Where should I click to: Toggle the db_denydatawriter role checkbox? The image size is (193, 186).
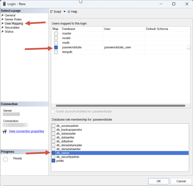point(53,149)
